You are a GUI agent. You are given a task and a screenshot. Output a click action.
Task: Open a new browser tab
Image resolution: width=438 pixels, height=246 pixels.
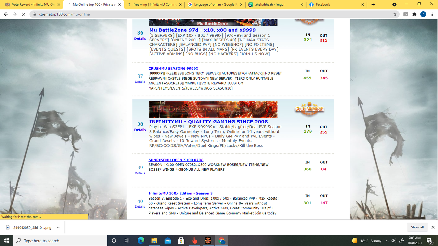tap(373, 5)
